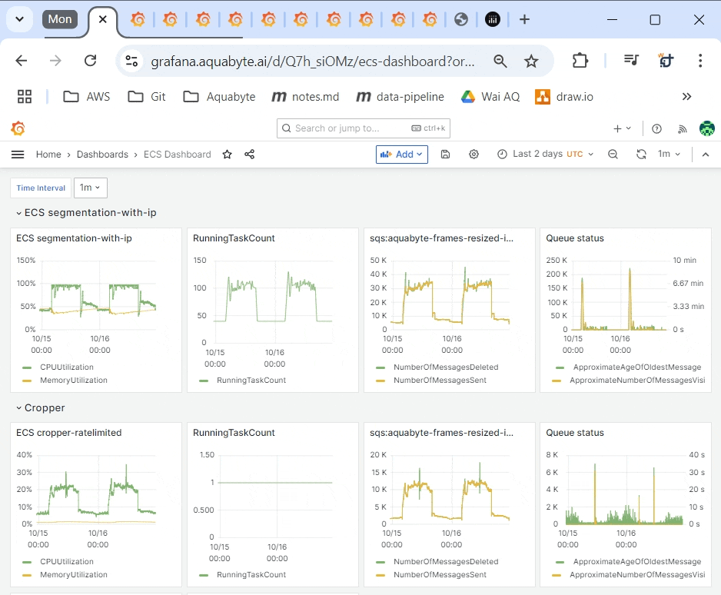Open dashboard settings gear icon
The width and height of the screenshot is (721, 595).
tap(473, 155)
